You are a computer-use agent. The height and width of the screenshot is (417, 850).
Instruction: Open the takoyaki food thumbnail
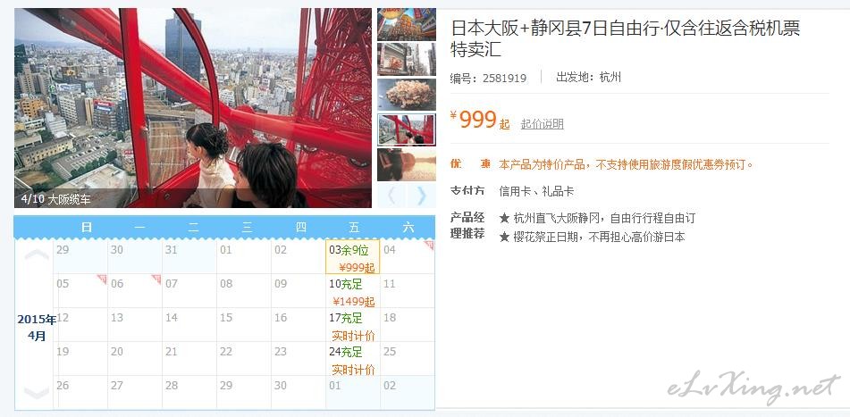click(x=407, y=95)
